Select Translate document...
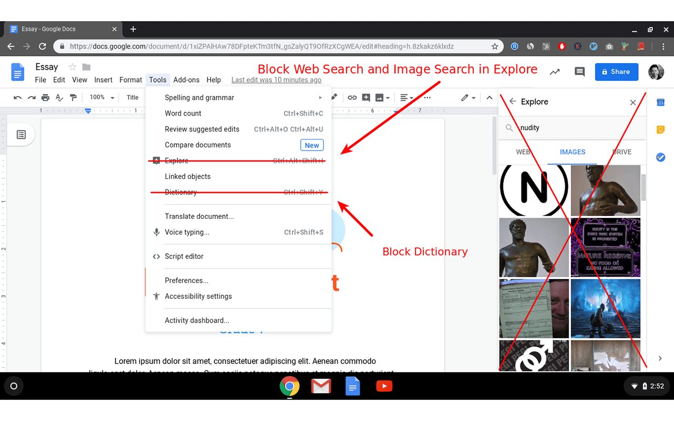This screenshot has width=674, height=421. 239,216
